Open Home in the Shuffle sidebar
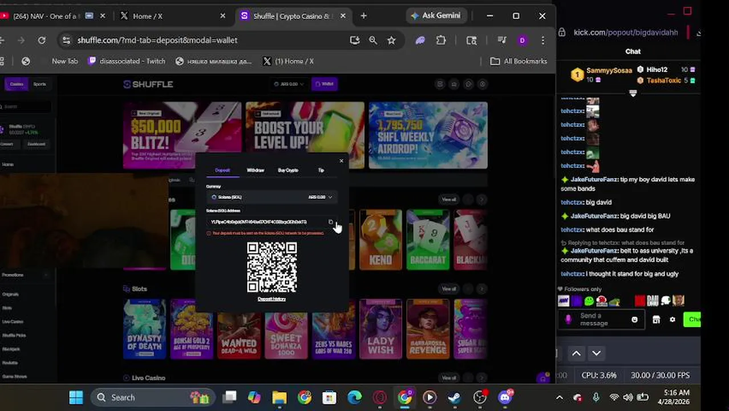 tap(7, 164)
